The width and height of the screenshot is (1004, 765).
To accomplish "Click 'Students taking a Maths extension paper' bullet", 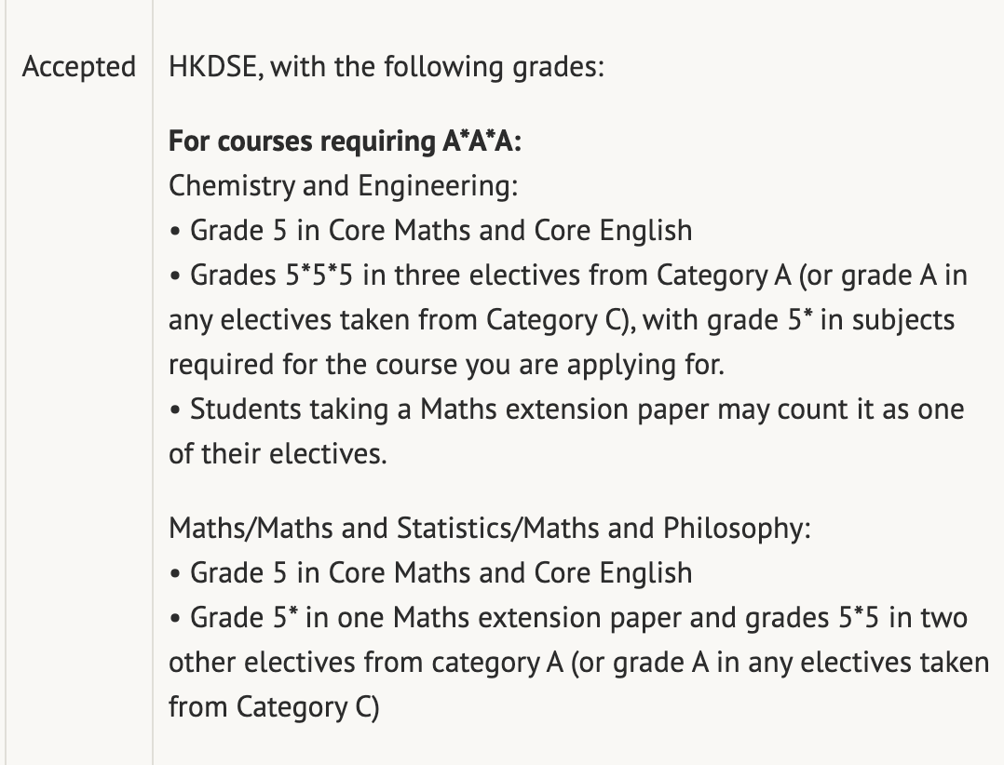I will coord(566,409).
